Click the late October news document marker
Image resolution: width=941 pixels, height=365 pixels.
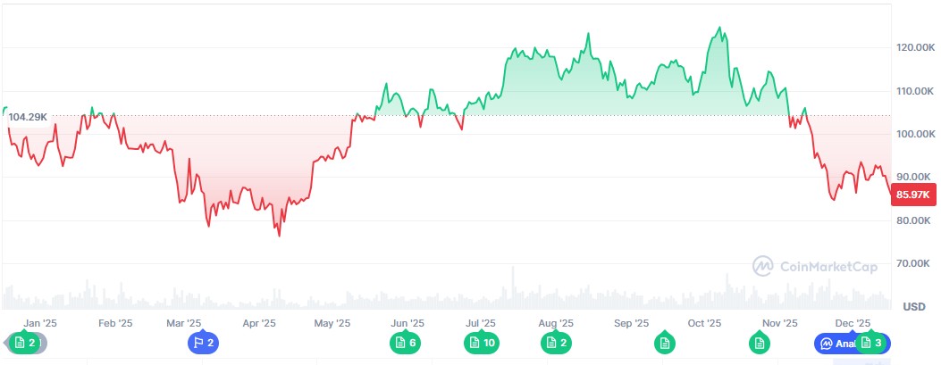tap(759, 343)
